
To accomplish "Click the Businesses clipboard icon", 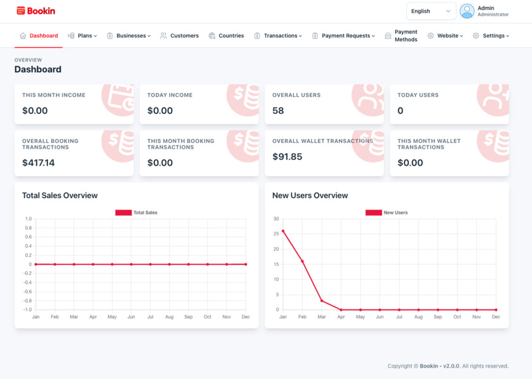I will click(110, 35).
